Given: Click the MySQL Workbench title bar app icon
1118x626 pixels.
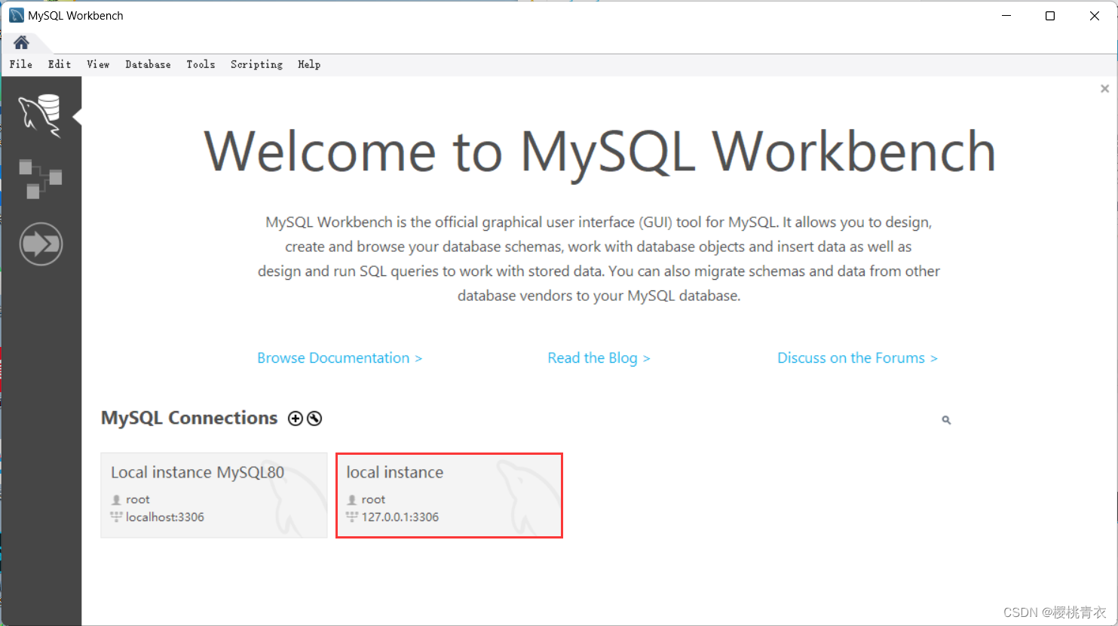Looking at the screenshot, I should click(x=17, y=16).
